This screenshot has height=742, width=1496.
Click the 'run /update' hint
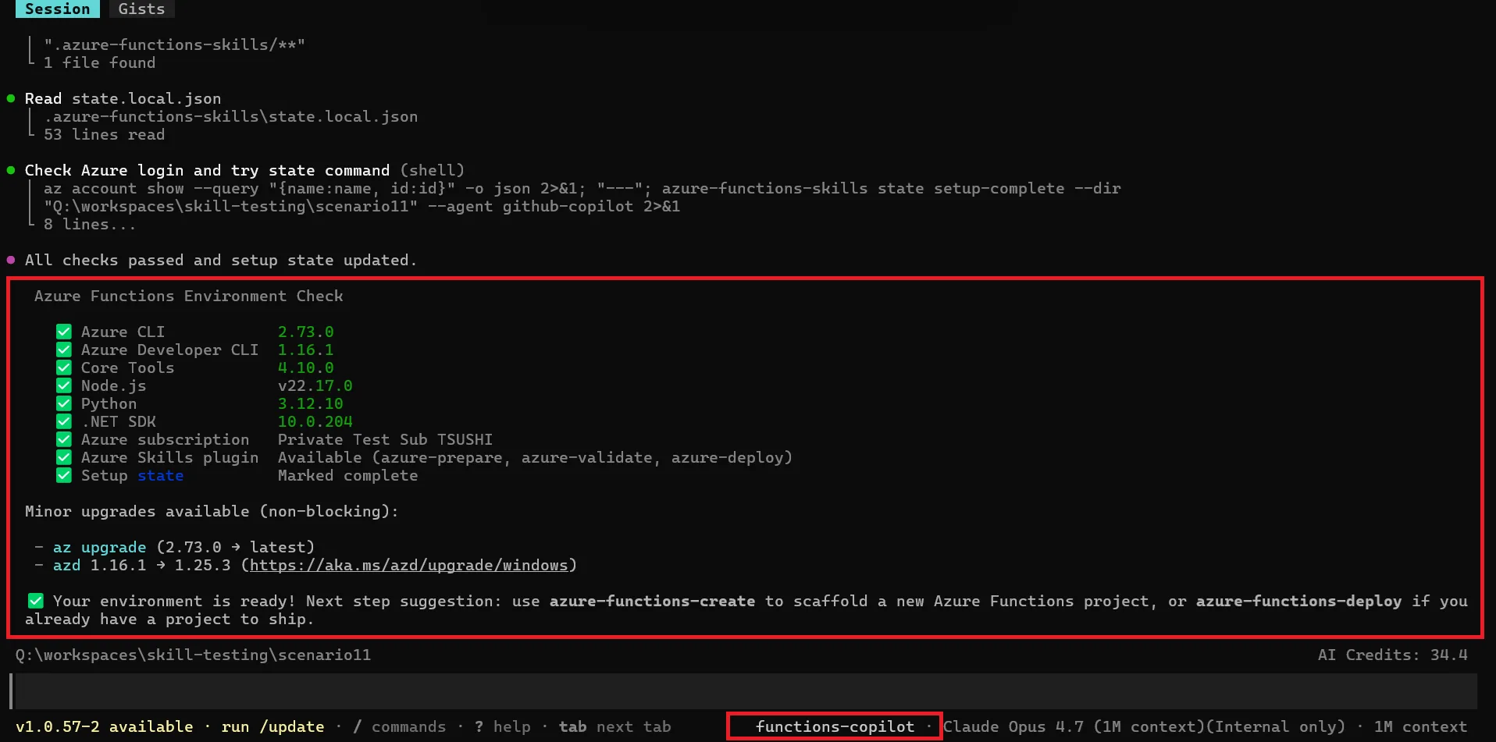coord(272,726)
